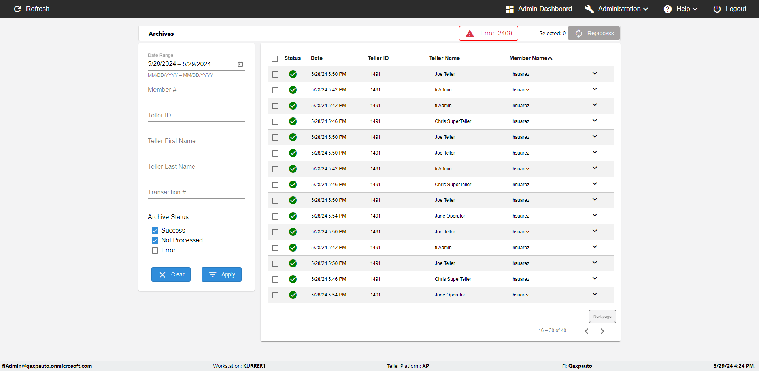Expand the last Jane Operator row
Viewport: 759px width, 371px height.
coord(595,294)
